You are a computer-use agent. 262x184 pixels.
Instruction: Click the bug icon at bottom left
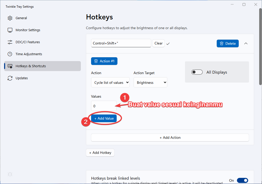(x=10, y=175)
